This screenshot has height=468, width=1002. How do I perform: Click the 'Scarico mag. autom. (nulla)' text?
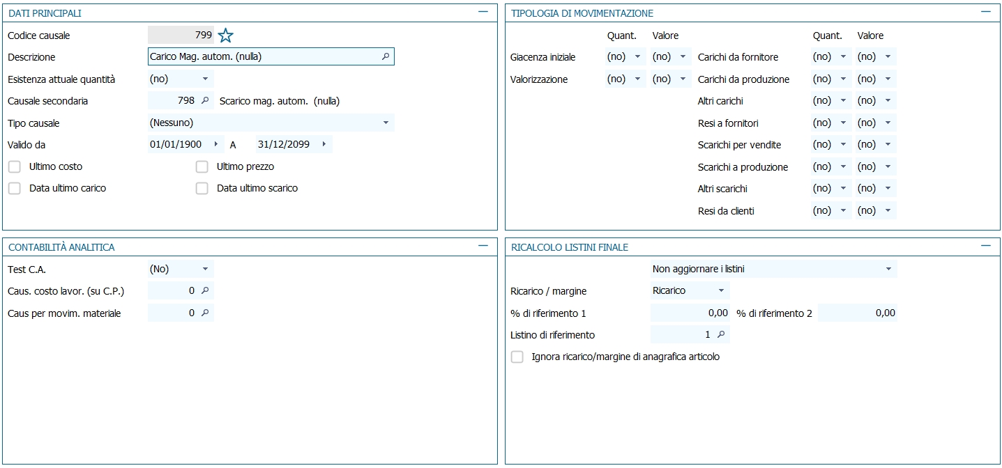pos(280,101)
